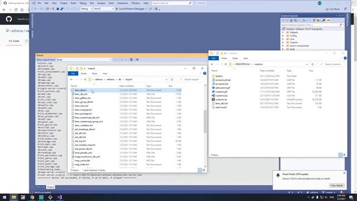Switch import window to Details view icon

tap(200, 170)
